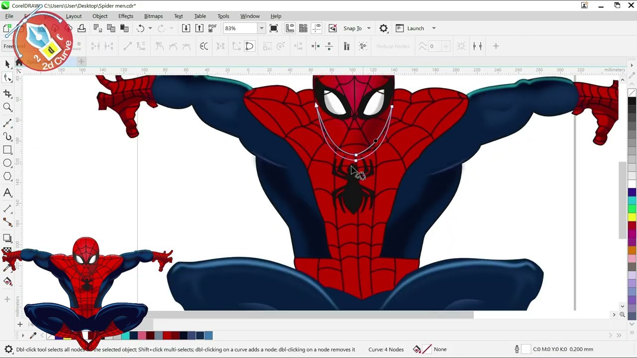Click Quick customize plus below toolbox
The height and width of the screenshot is (358, 637).
point(7,299)
